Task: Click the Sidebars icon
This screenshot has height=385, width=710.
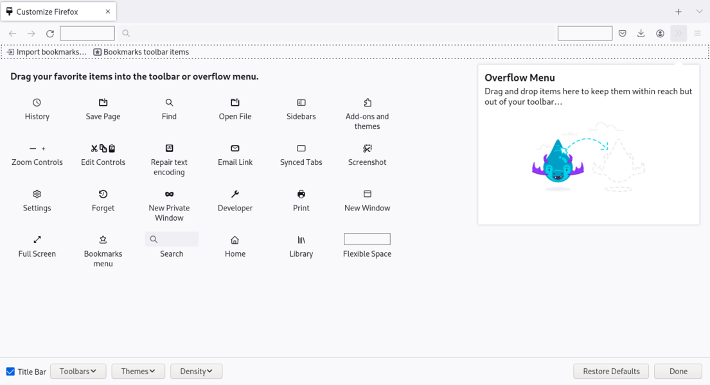Action: [x=301, y=103]
